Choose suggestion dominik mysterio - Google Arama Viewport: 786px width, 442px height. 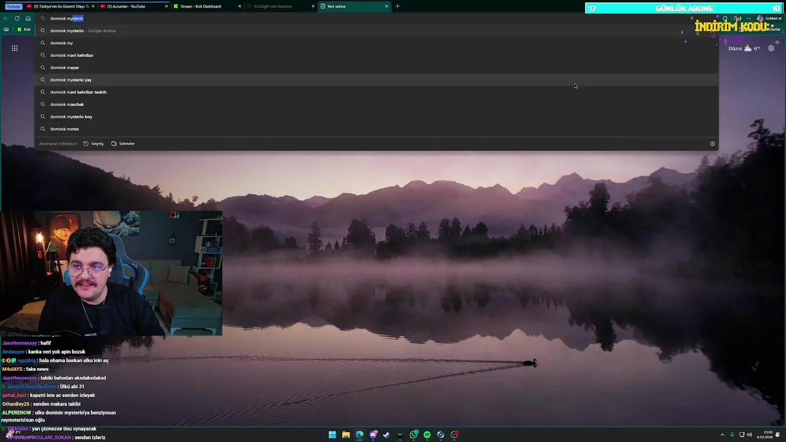[x=376, y=31]
